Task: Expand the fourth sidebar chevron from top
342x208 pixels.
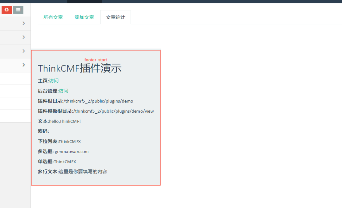Action: pyautogui.click(x=23, y=65)
